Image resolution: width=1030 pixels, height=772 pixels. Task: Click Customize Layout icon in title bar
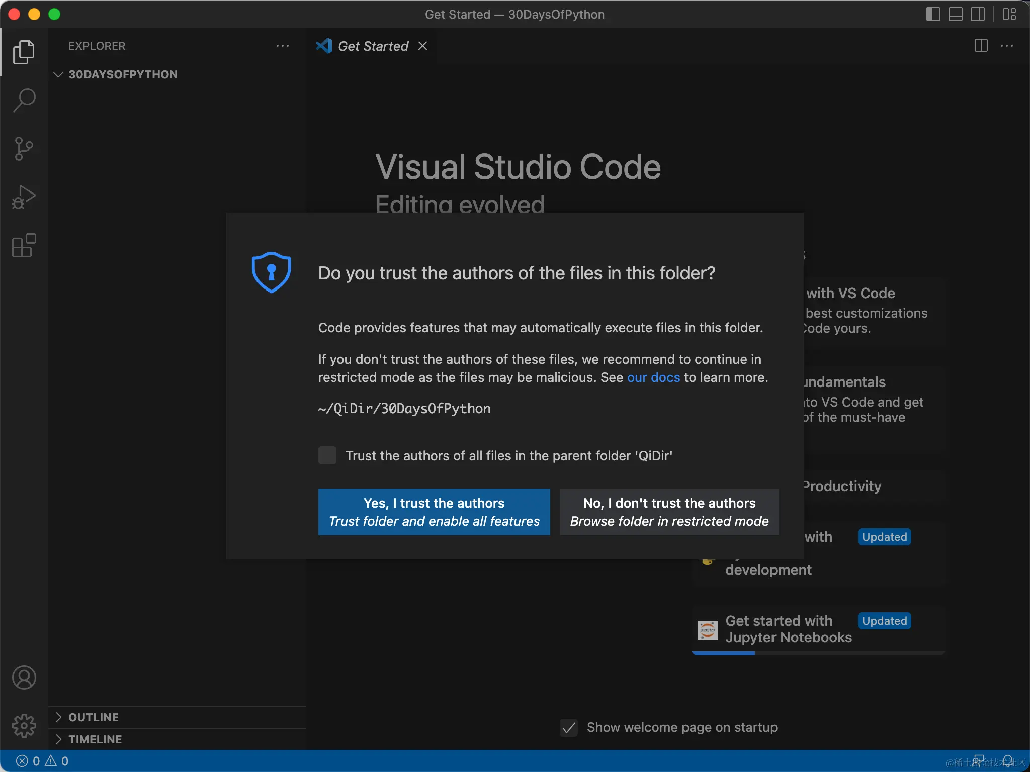[x=1009, y=14]
